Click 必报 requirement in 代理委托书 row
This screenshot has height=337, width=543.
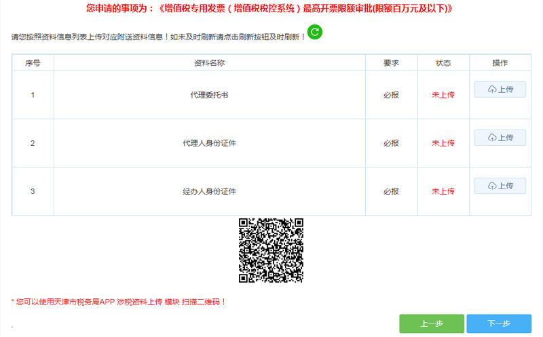391,95
